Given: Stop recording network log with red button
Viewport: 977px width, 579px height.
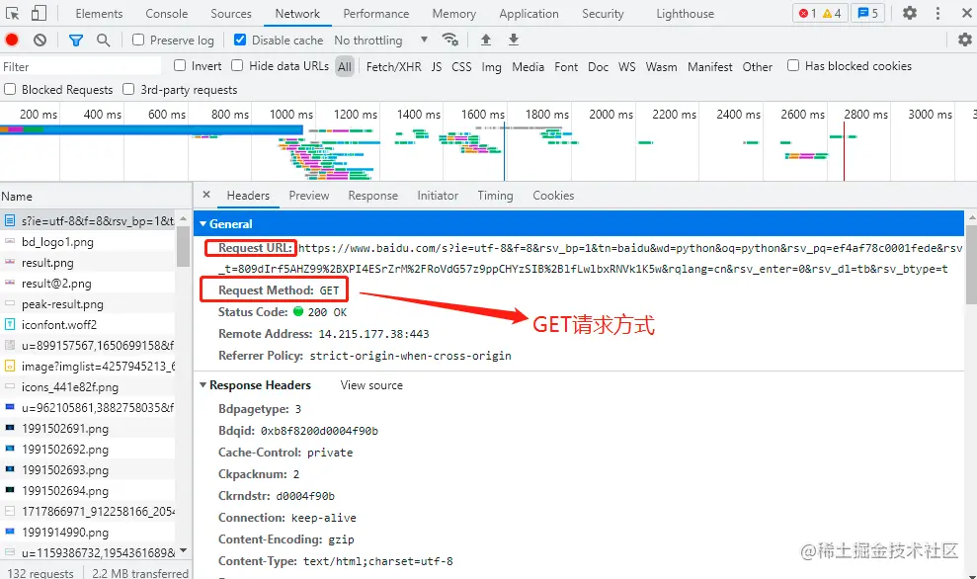Looking at the screenshot, I should (x=12, y=40).
